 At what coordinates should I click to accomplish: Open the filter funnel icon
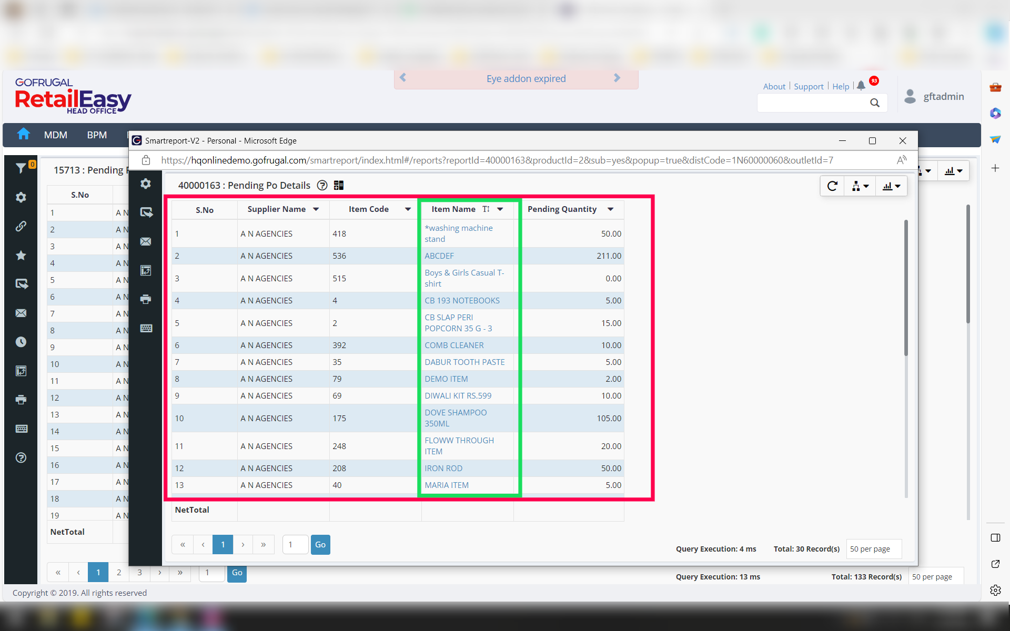pos(21,168)
